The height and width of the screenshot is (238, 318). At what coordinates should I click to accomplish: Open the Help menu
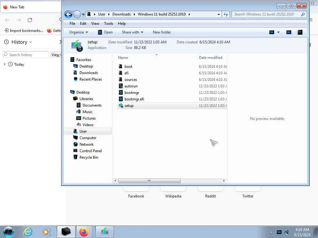point(122,24)
